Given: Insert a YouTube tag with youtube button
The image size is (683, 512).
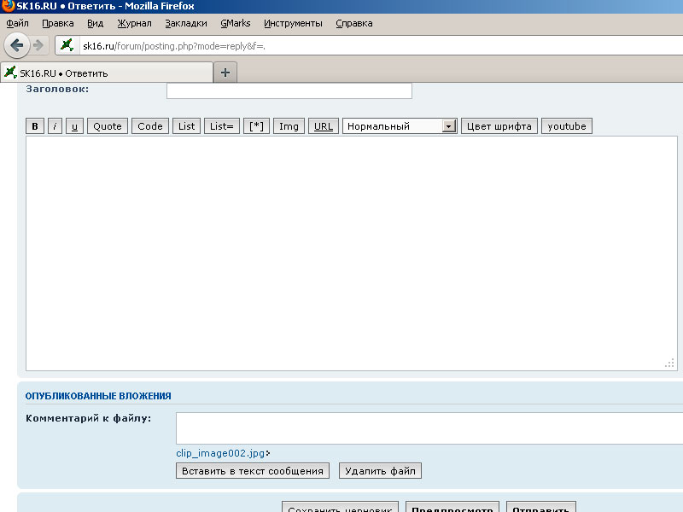Looking at the screenshot, I should click(567, 126).
